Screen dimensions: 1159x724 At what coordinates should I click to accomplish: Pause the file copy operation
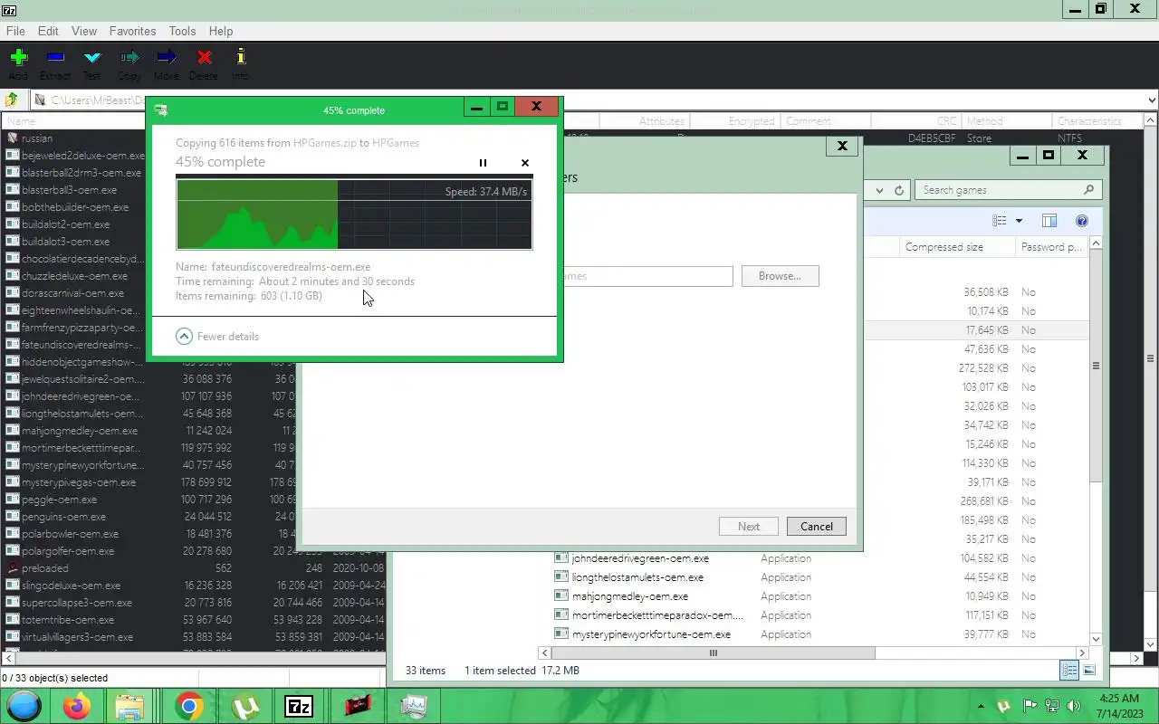(483, 163)
